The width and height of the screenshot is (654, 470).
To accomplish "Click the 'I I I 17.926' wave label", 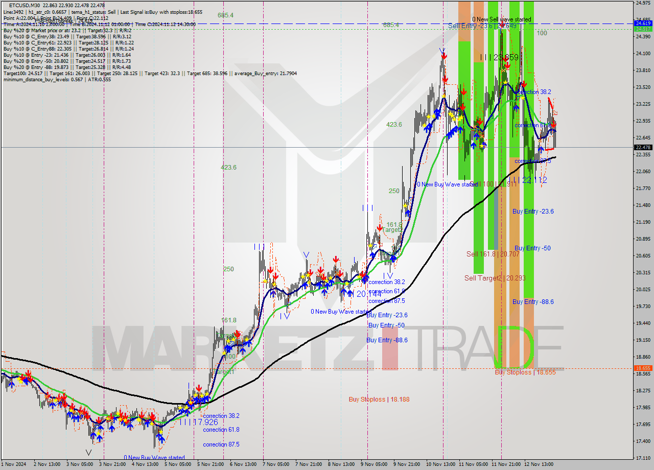I will pos(198,422).
